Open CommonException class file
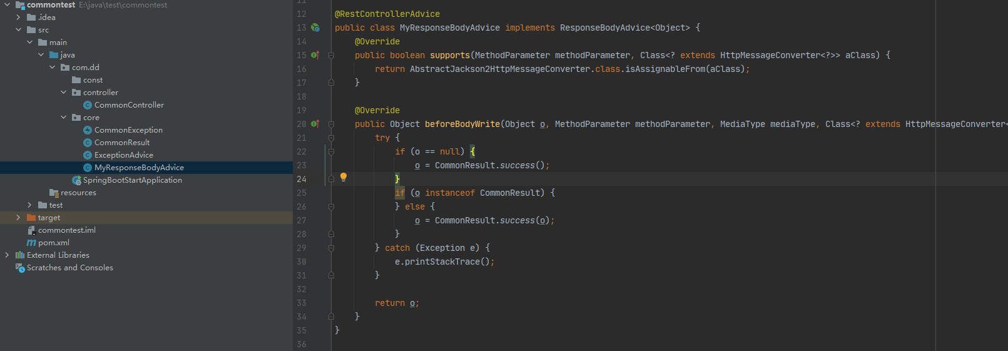 click(128, 130)
